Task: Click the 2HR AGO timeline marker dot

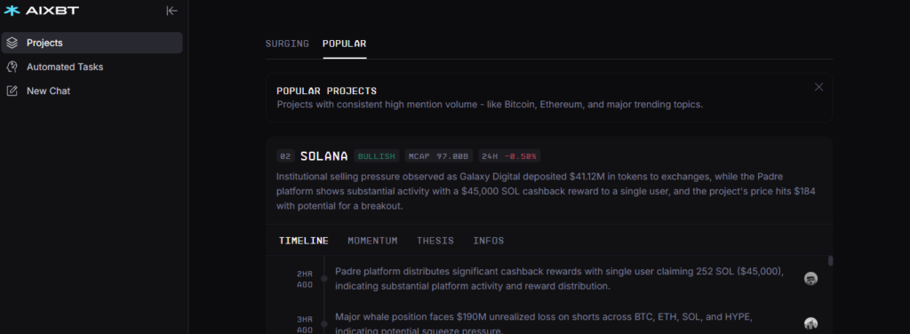Action: [x=323, y=278]
